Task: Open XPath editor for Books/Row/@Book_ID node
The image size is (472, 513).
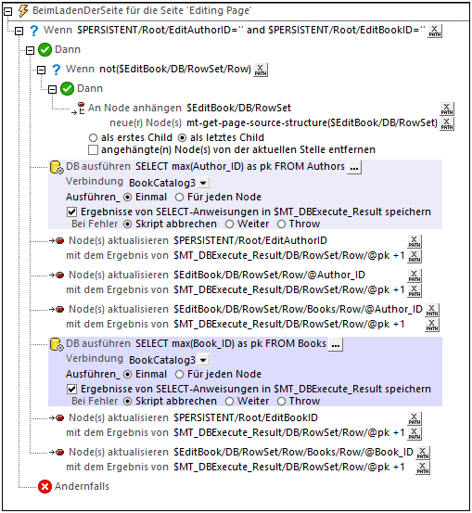Action: [423, 453]
